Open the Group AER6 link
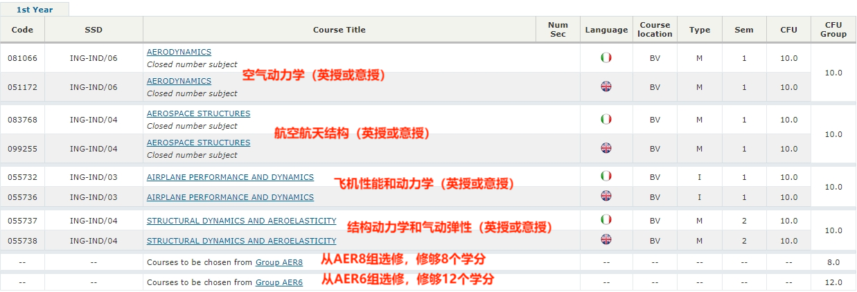Viewport: 857px width, 292px height. (279, 282)
